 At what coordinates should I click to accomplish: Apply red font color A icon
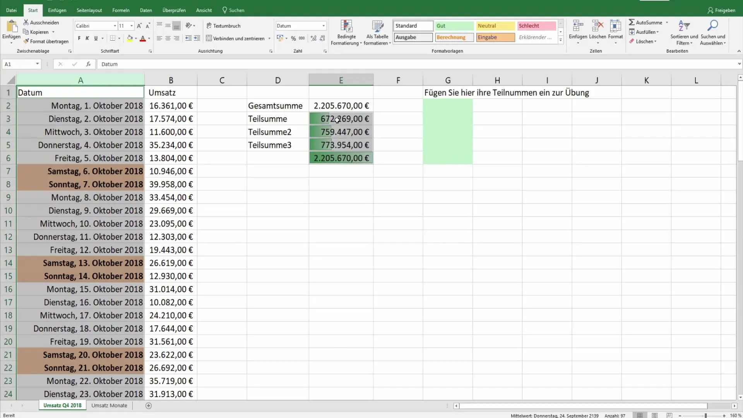143,38
